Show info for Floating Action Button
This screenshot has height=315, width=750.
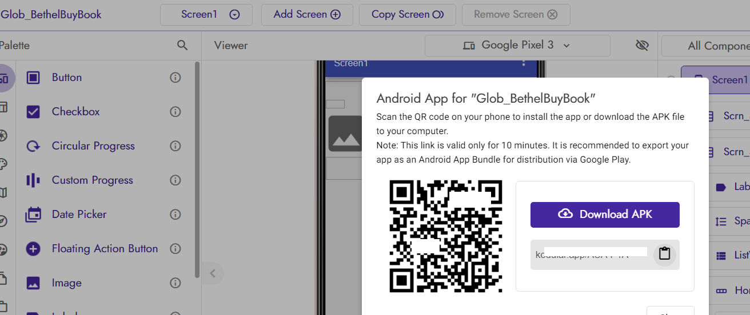point(175,249)
